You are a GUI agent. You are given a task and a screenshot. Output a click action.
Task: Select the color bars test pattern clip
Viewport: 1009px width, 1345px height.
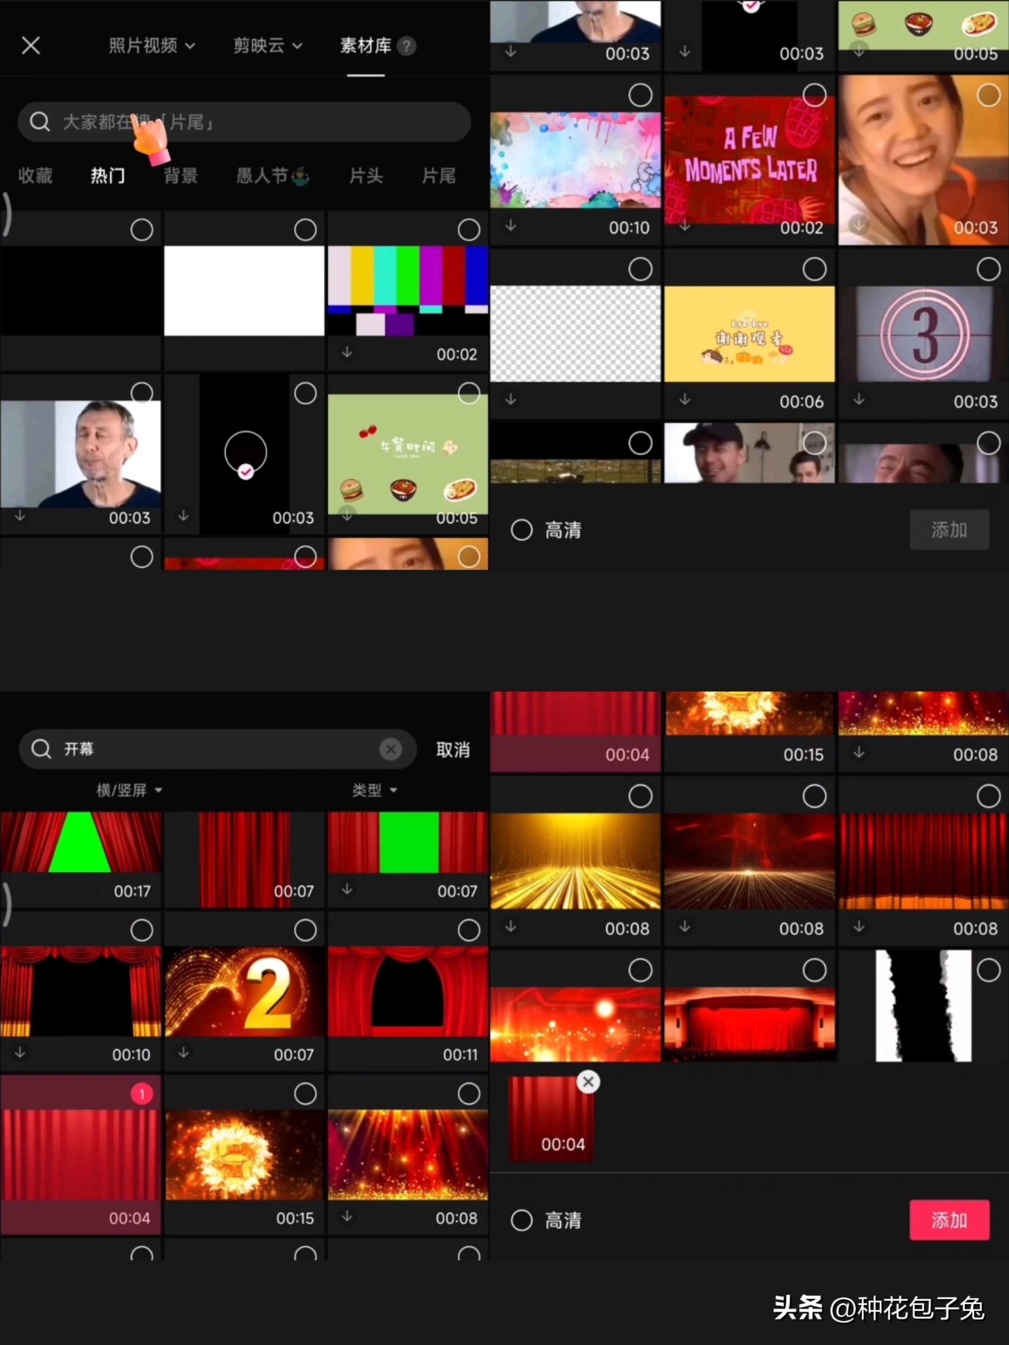[x=468, y=229]
